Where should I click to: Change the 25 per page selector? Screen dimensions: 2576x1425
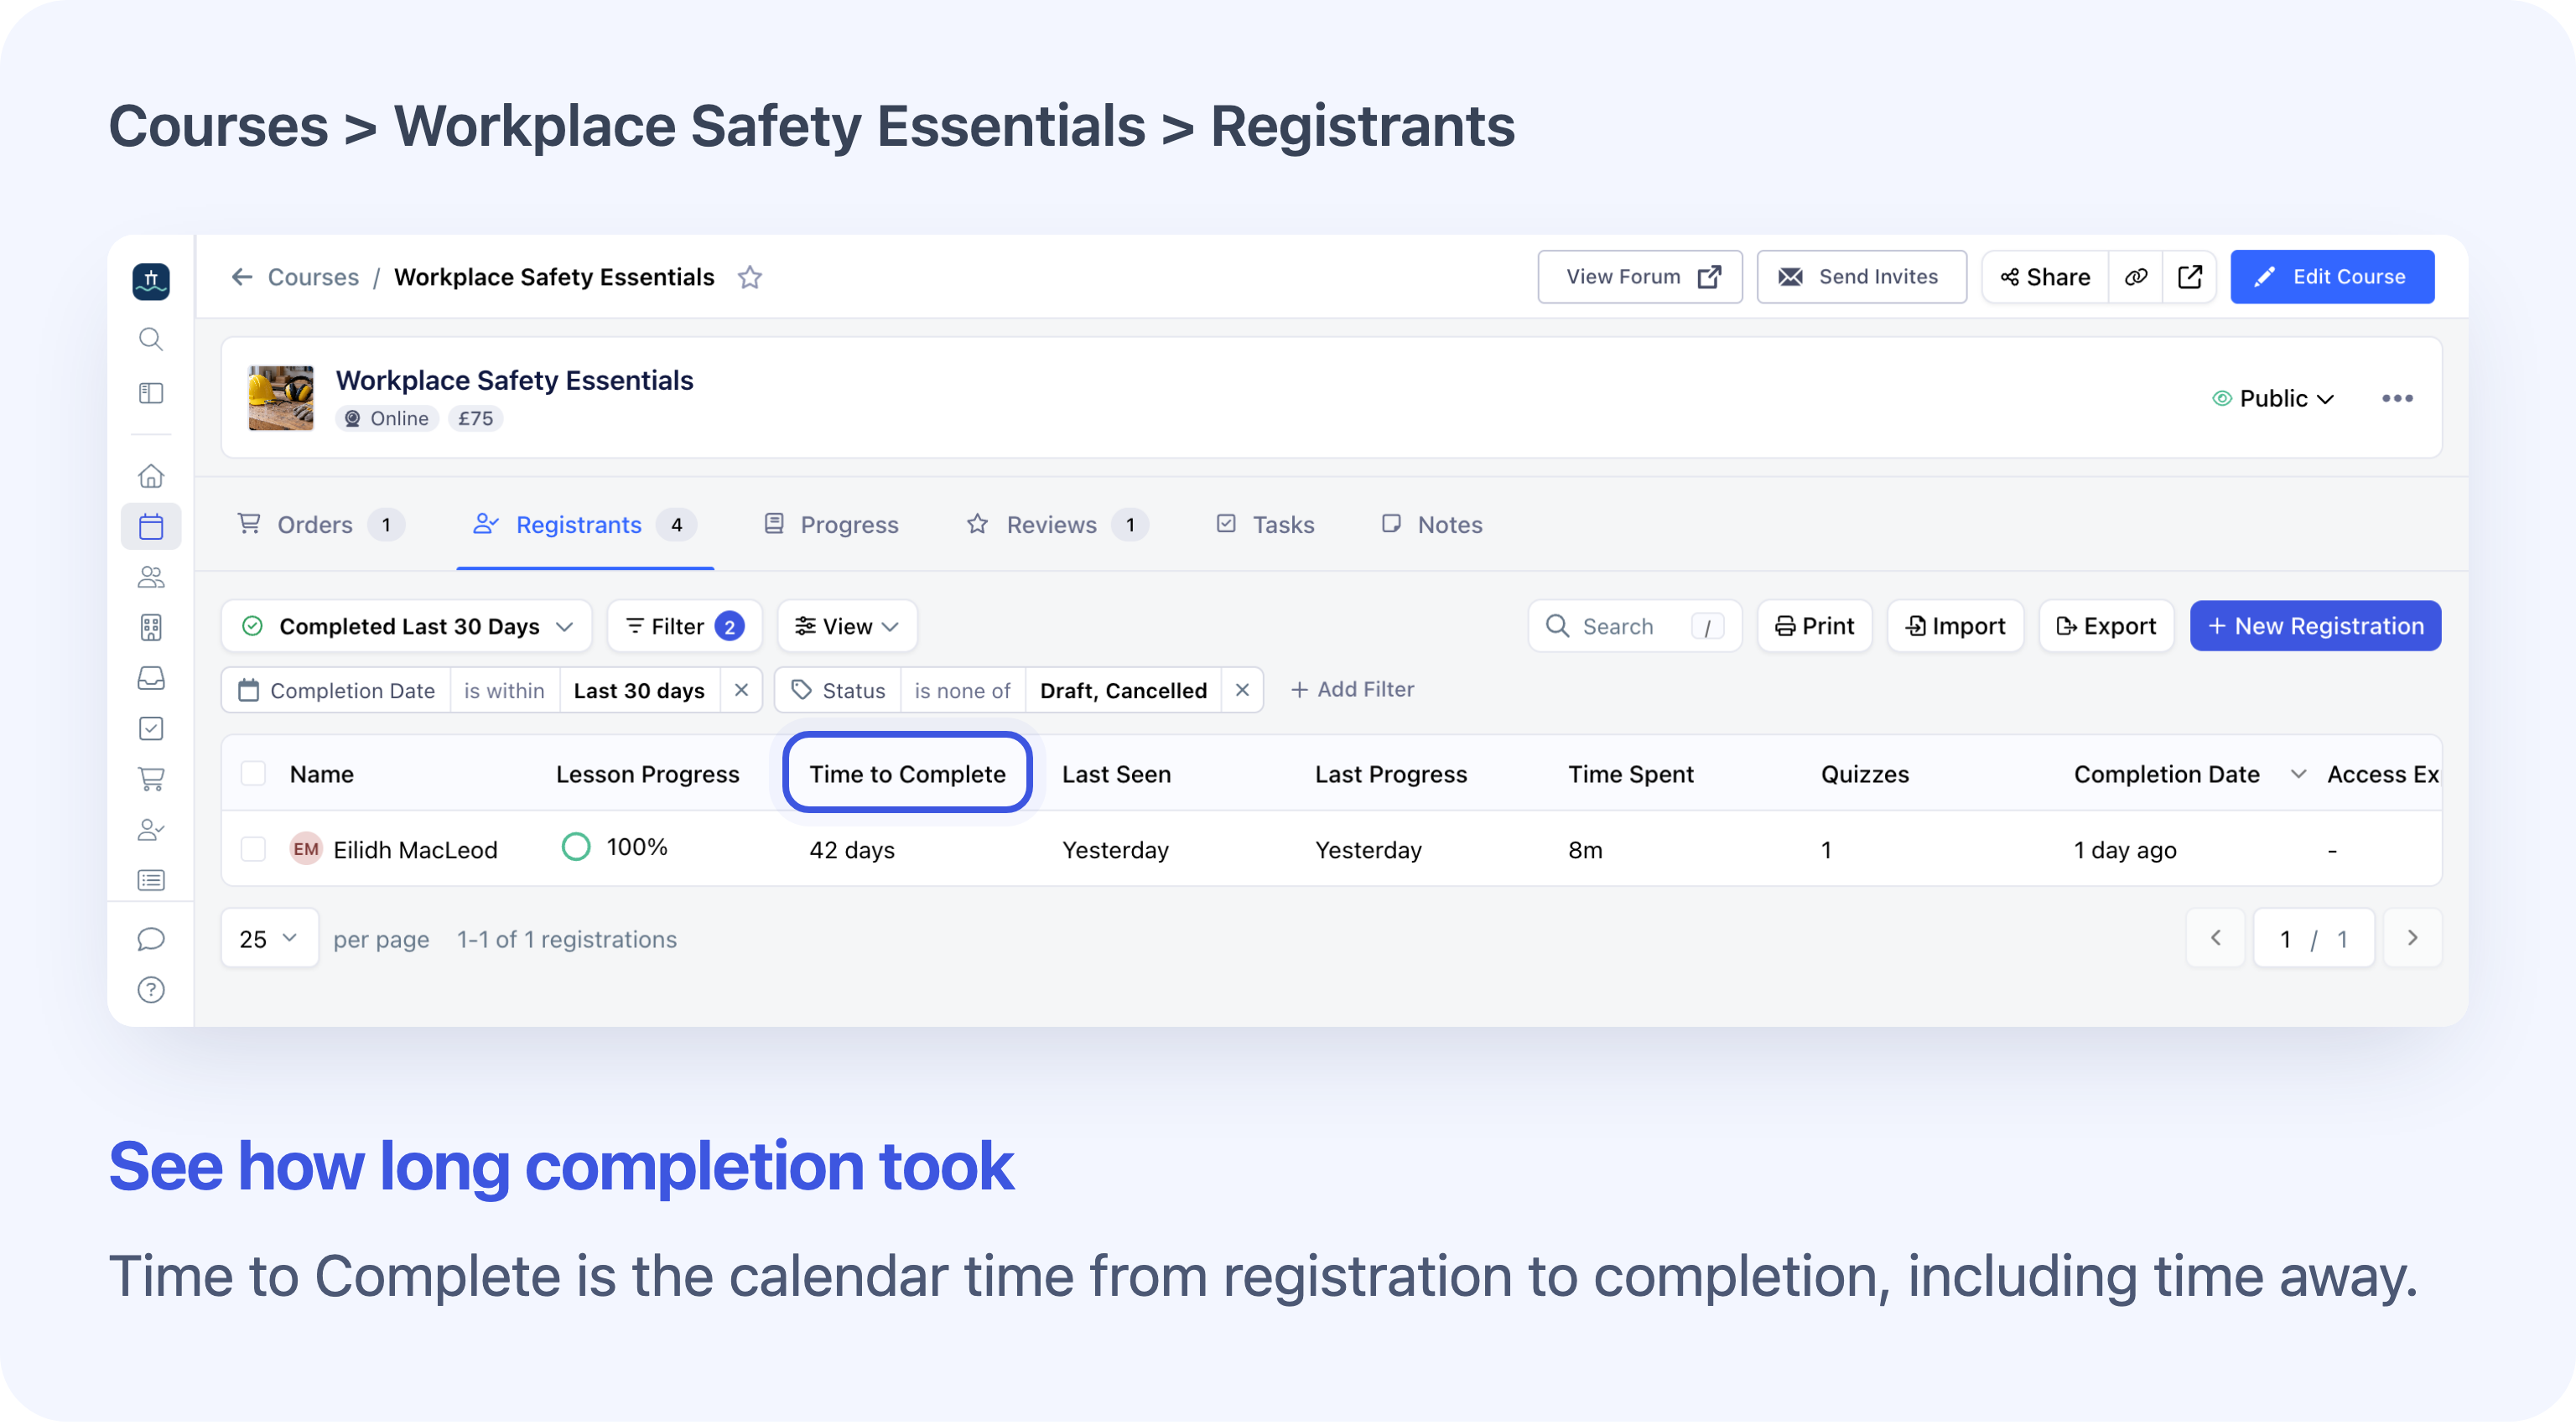(x=270, y=940)
